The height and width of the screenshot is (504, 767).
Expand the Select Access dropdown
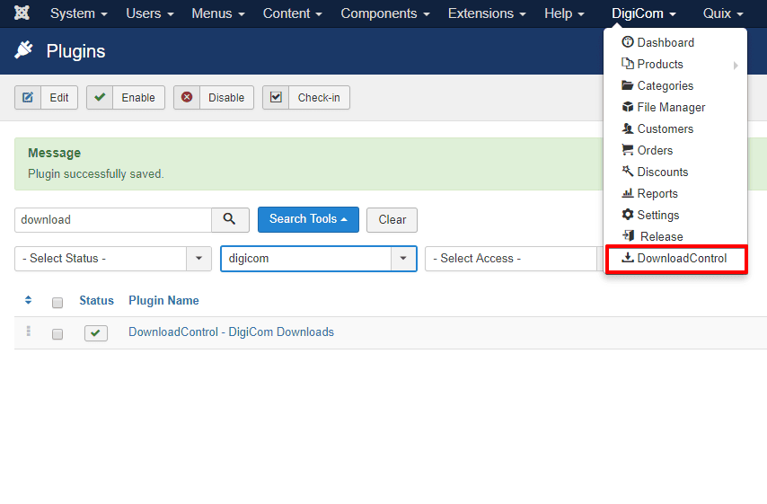(510, 259)
